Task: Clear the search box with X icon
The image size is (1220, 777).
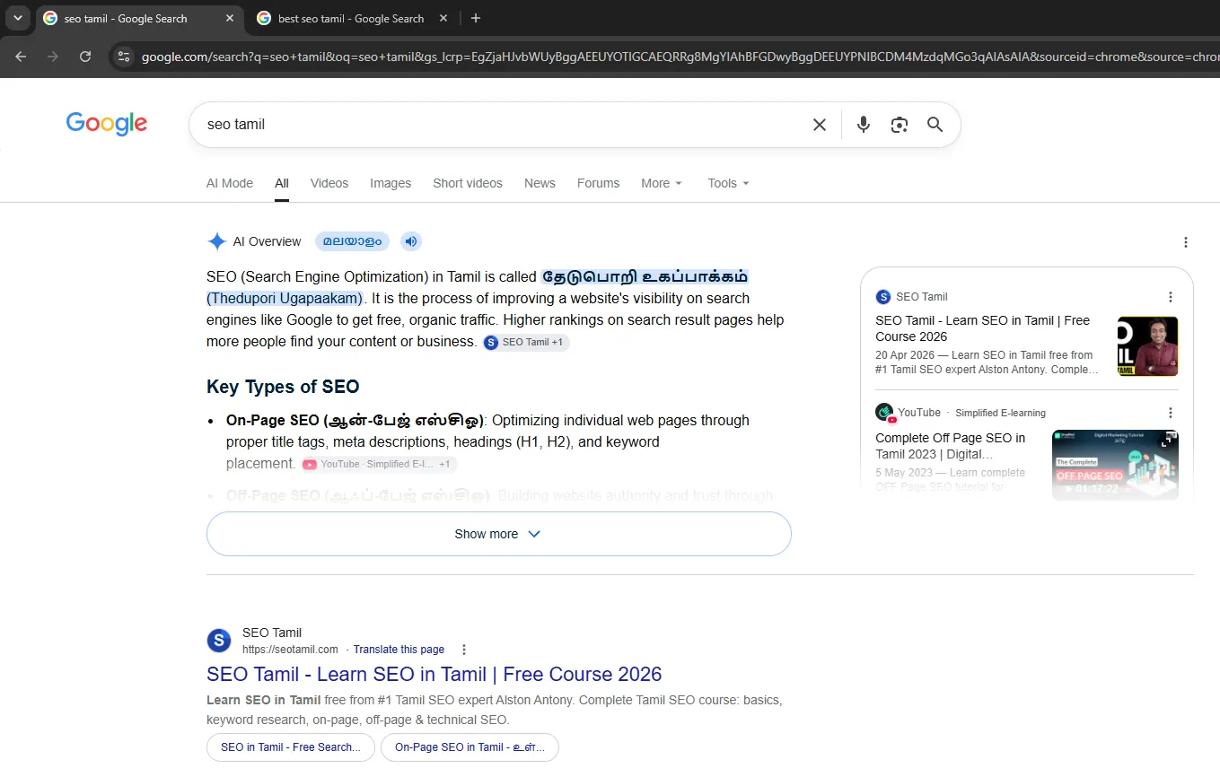Action: point(819,125)
